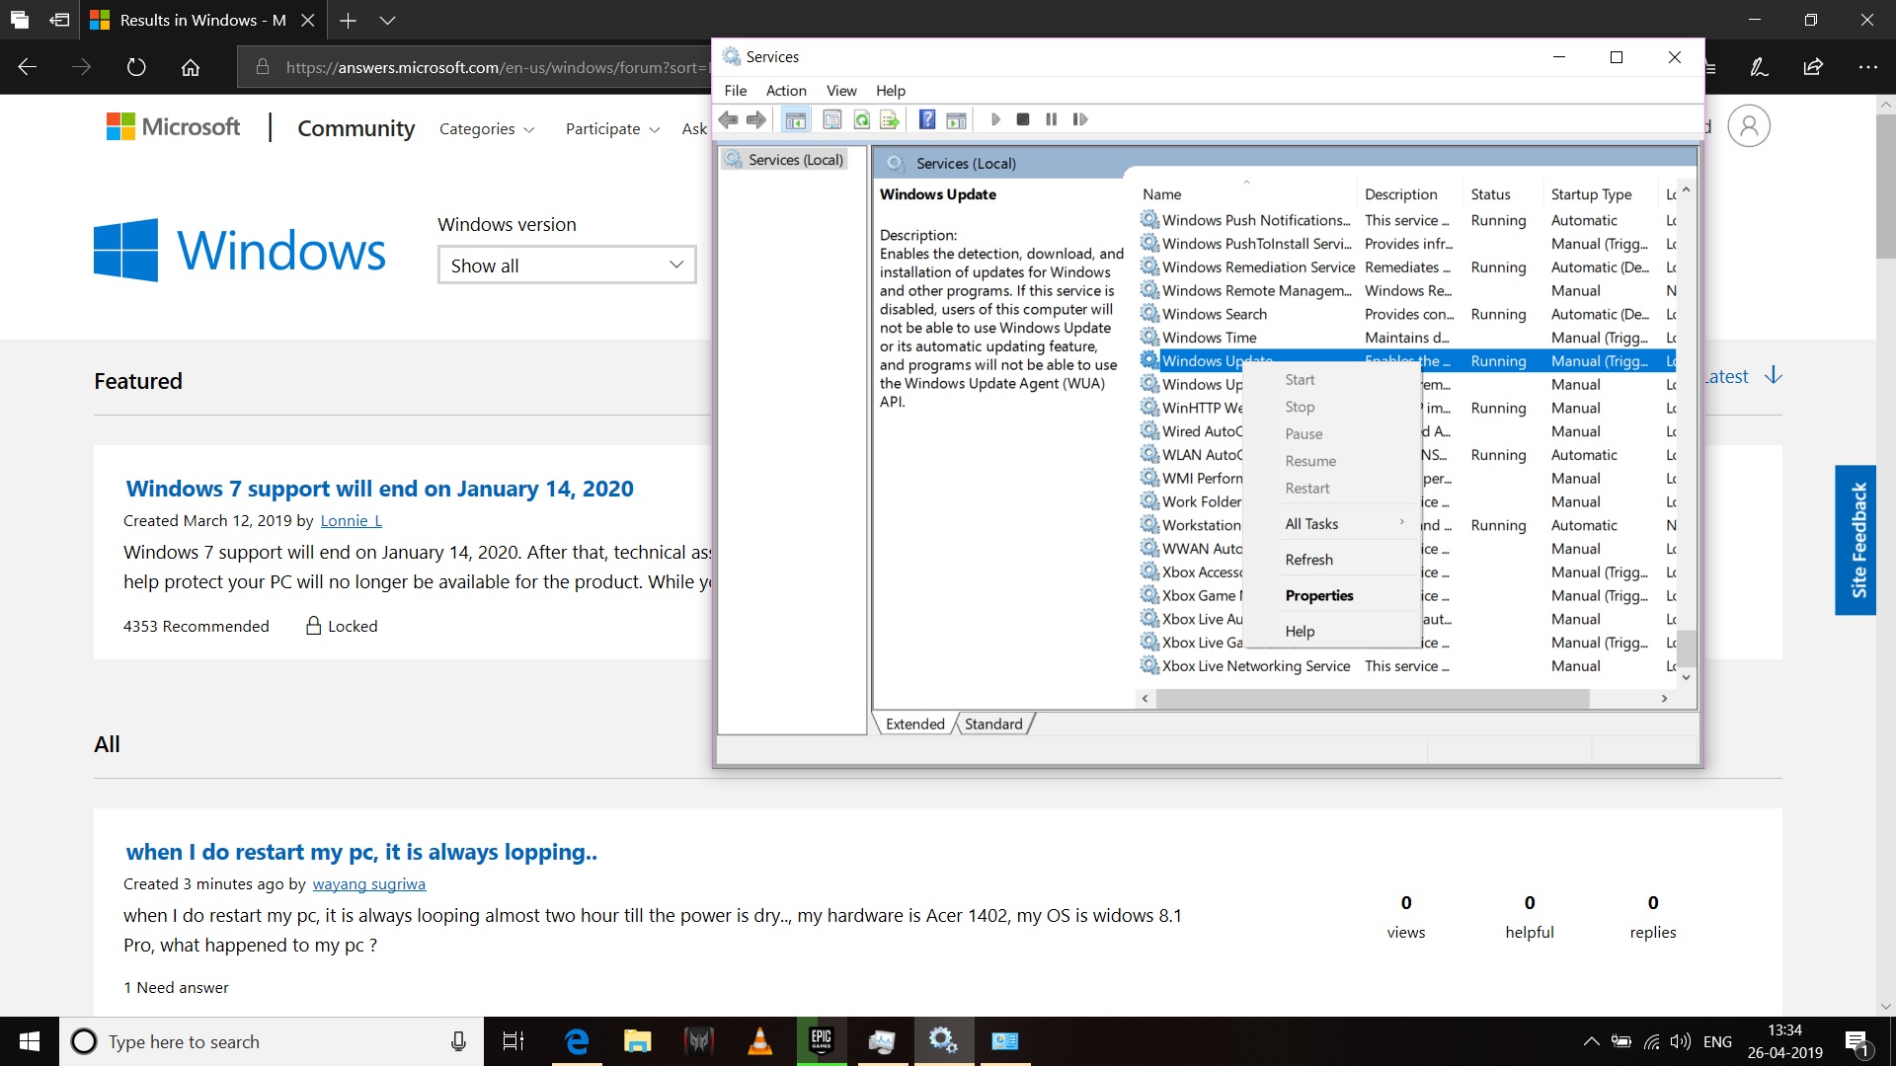Screen dimensions: 1896x1066
Task: Open Epic Games taskbar icon
Action: (821, 1041)
